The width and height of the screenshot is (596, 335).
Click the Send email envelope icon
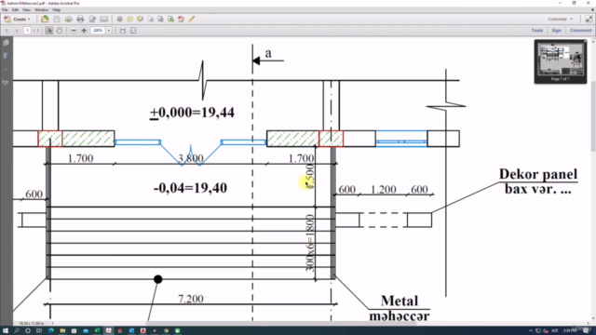click(x=104, y=19)
